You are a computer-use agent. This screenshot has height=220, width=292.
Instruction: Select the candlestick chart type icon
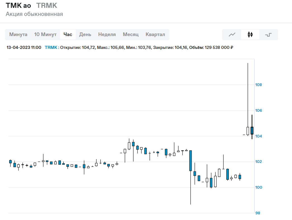click(250, 35)
